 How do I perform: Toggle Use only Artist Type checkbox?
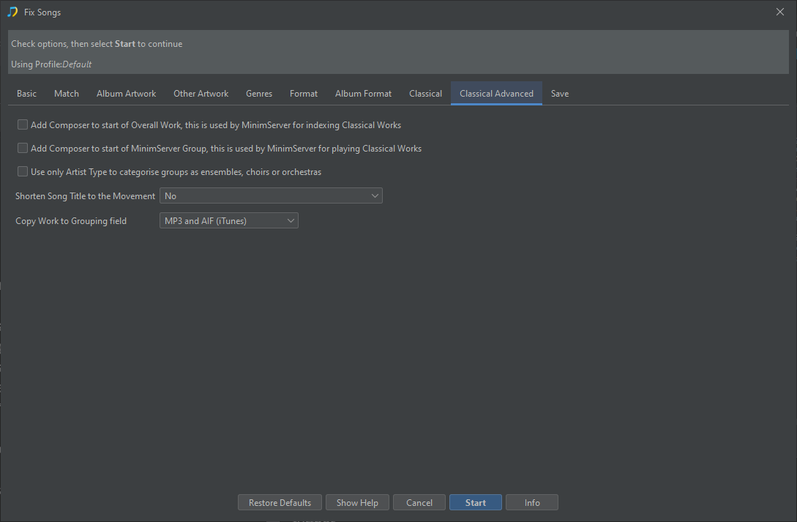click(23, 172)
